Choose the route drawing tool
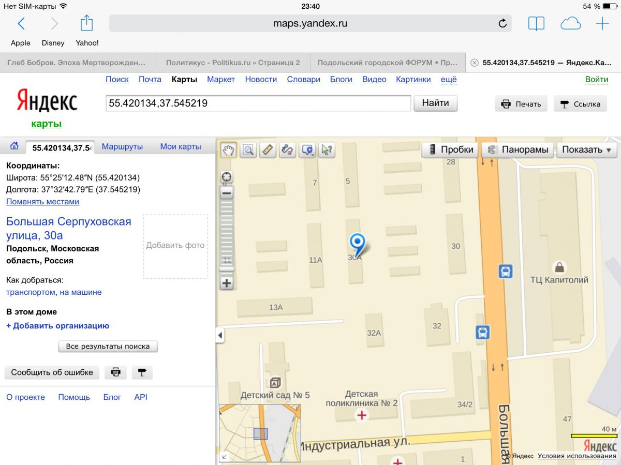This screenshot has height=465, width=621. tap(287, 150)
